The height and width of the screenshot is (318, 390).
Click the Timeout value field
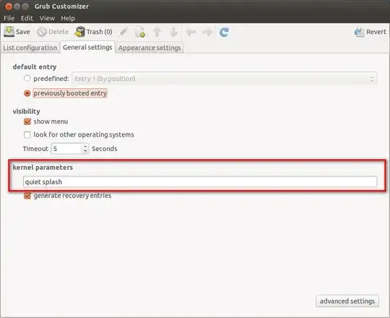66,149
